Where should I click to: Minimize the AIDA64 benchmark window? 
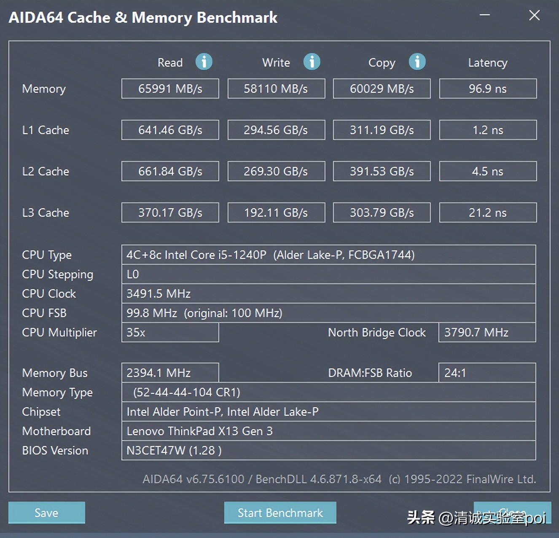pyautogui.click(x=484, y=16)
